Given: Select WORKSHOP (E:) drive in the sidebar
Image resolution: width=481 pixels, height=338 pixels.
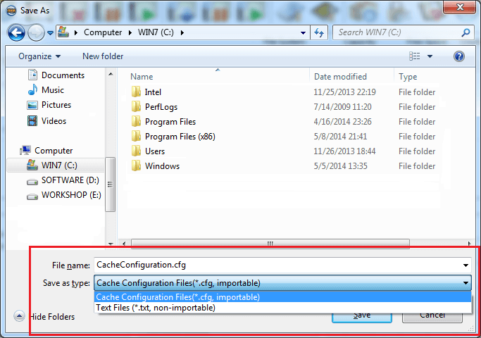Looking at the screenshot, I should click(71, 195).
